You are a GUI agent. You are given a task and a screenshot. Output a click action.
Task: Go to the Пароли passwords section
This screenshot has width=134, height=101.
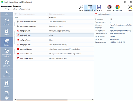[x=7, y=32]
